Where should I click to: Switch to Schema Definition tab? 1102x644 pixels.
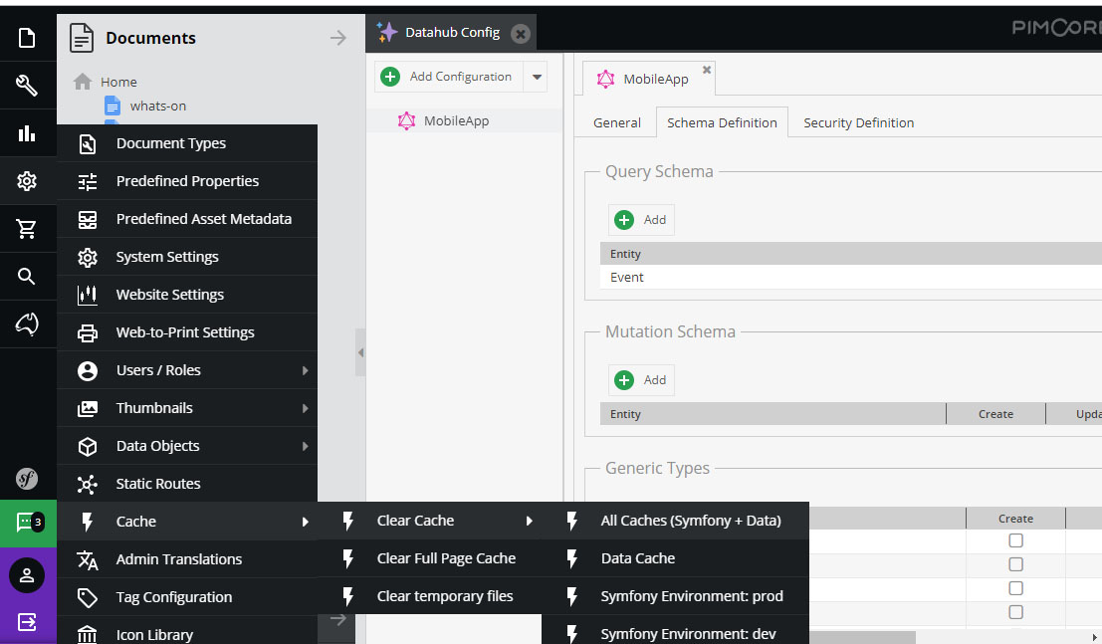pos(722,123)
